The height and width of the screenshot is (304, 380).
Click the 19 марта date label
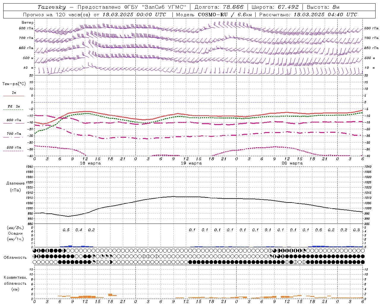point(191,163)
